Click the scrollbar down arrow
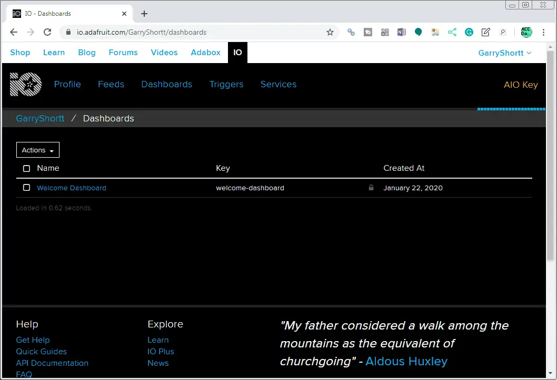The height and width of the screenshot is (380, 557). (550, 373)
